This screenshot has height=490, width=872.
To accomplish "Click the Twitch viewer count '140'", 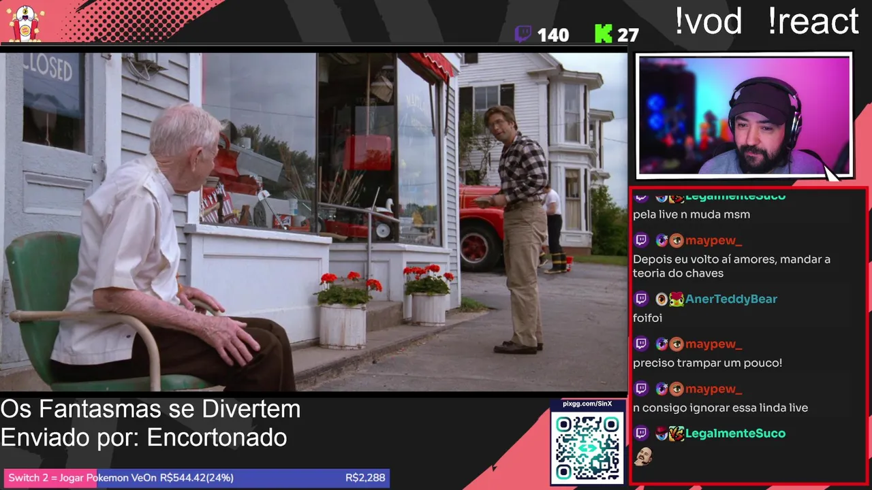I will [x=552, y=35].
